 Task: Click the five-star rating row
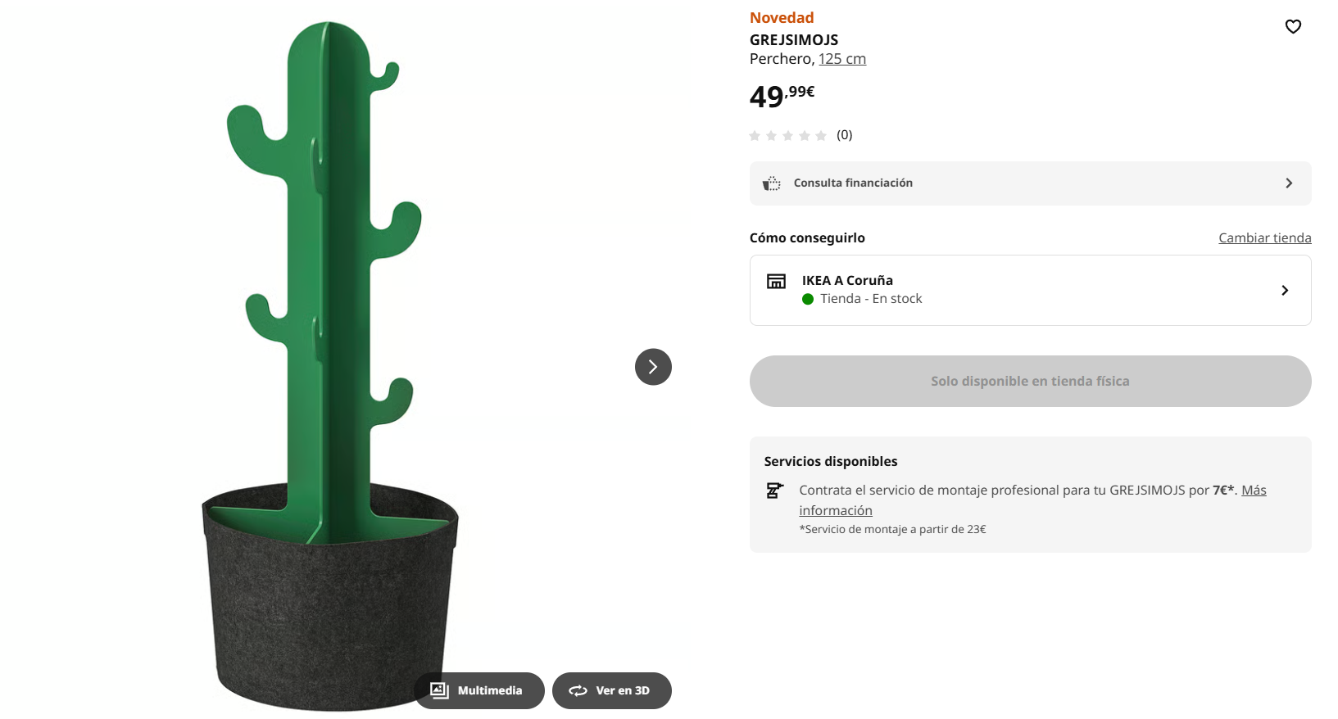coord(787,136)
